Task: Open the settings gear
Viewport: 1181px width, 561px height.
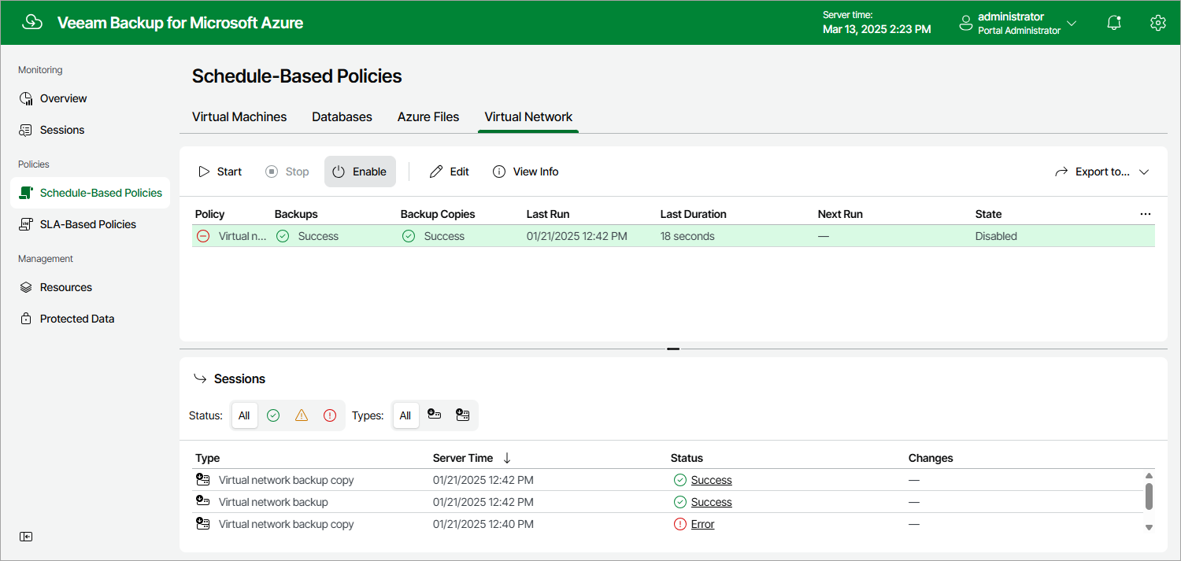Action: pyautogui.click(x=1157, y=23)
